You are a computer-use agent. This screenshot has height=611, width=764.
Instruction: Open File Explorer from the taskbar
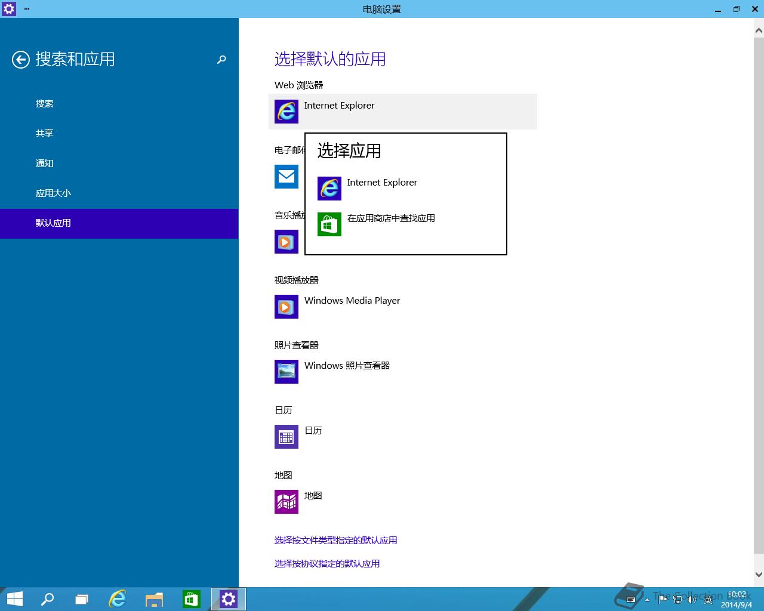click(x=154, y=599)
